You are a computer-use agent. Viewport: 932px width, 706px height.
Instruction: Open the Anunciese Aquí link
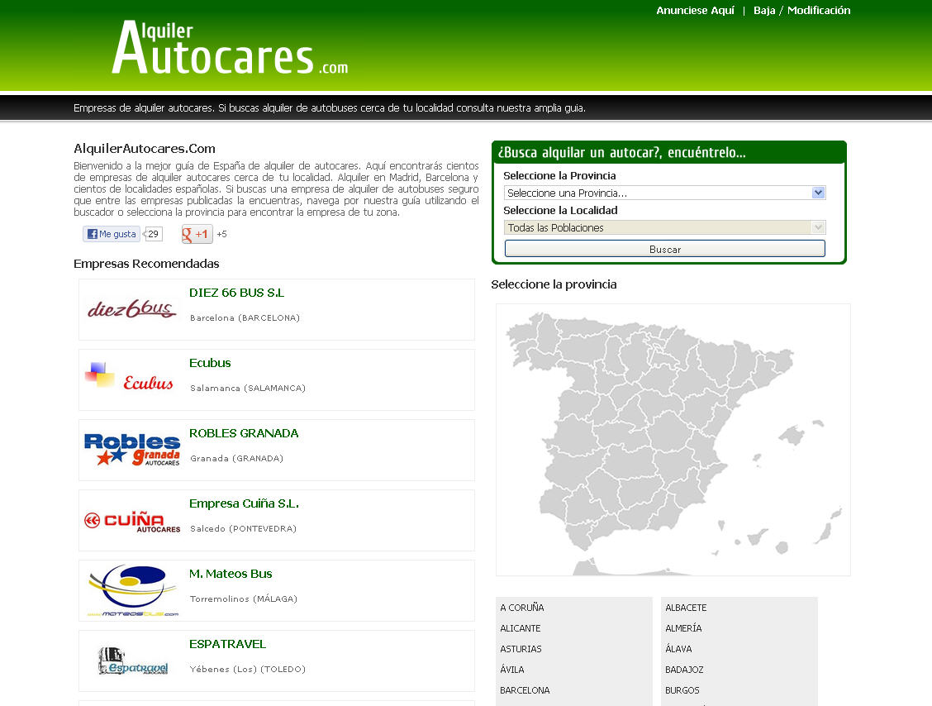point(695,10)
